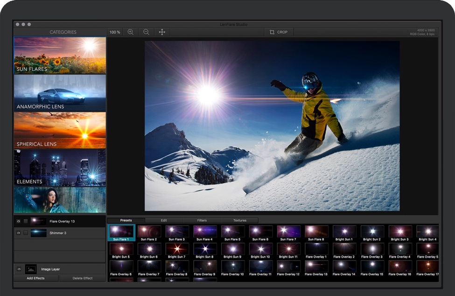
Task: Check the box next to Flare Overlay 13
Action: pyautogui.click(x=25, y=221)
